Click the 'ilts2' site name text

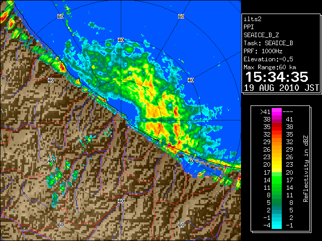[x=253, y=19]
